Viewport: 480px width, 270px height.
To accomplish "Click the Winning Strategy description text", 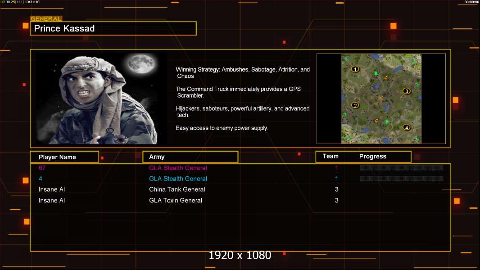I will point(243,73).
